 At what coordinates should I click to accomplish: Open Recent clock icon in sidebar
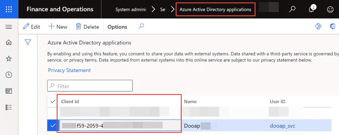click(x=9, y=75)
